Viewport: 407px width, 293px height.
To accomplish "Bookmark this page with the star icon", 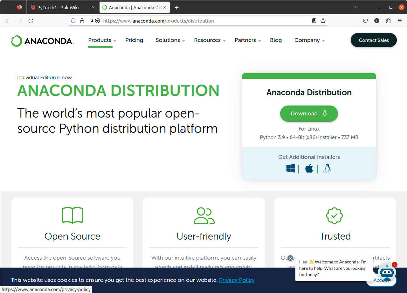I will (x=323, y=21).
